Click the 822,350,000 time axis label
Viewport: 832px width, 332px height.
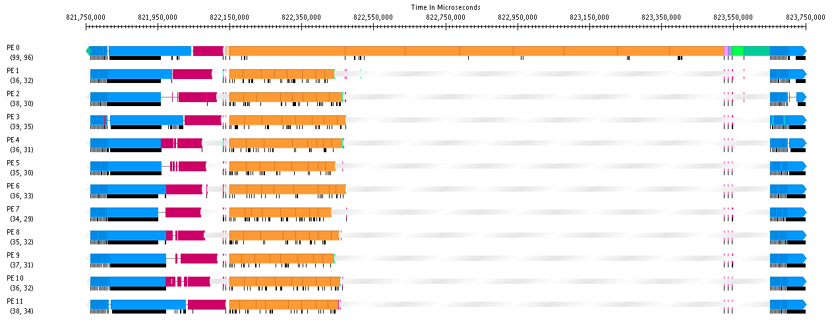click(x=302, y=17)
